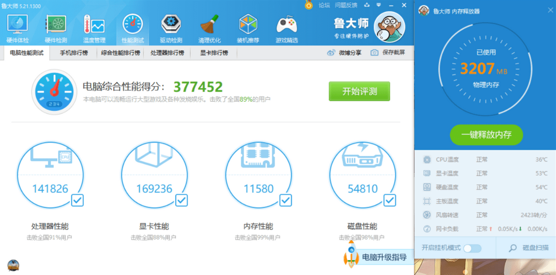
Task: Switch to the 电脑性能测试 tab
Action: point(26,53)
